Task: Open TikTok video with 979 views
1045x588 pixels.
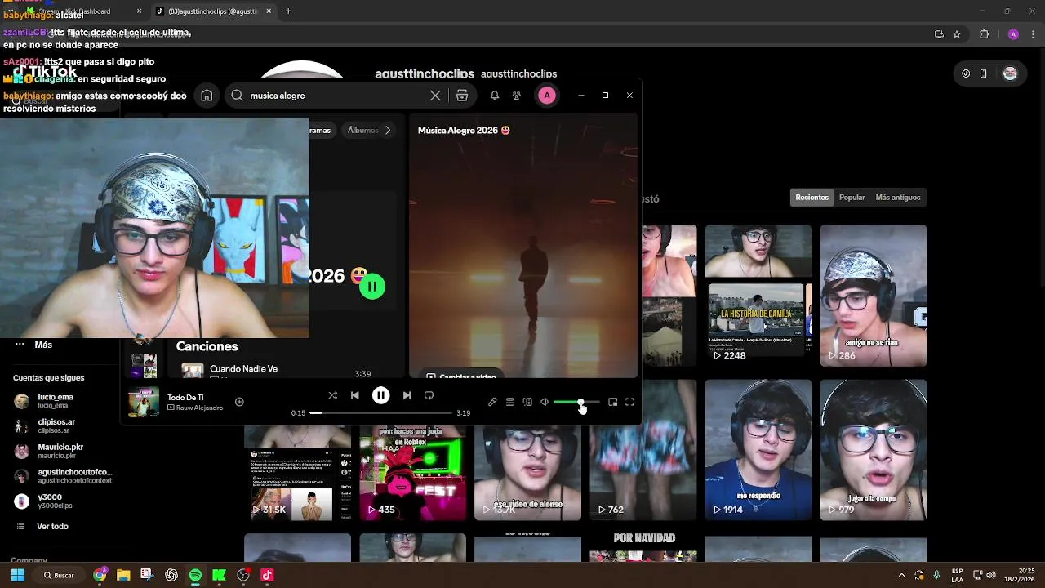Action: click(874, 450)
